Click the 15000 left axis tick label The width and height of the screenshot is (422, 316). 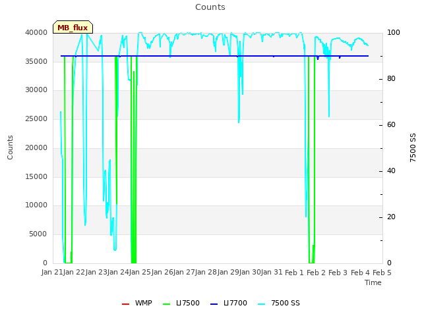coord(36,176)
